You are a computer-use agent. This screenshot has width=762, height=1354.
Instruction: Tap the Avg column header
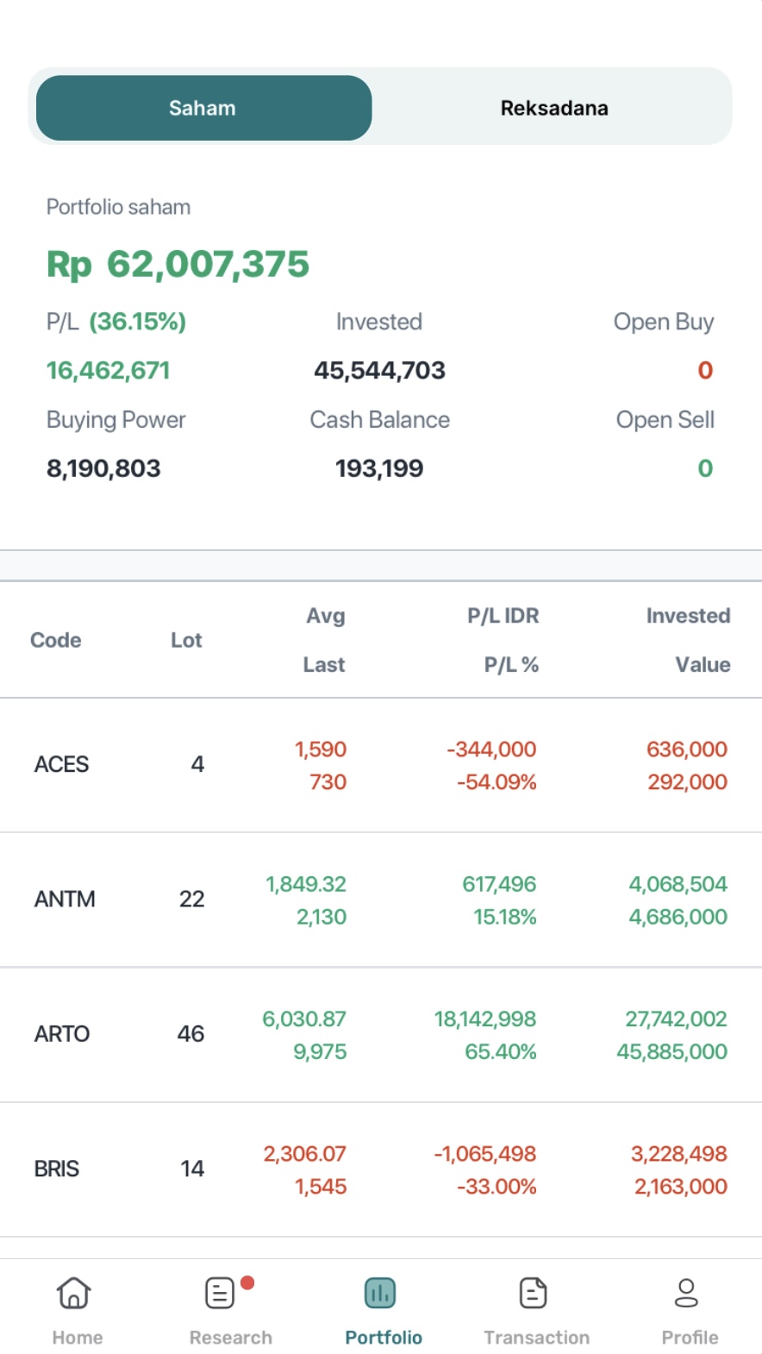(326, 616)
